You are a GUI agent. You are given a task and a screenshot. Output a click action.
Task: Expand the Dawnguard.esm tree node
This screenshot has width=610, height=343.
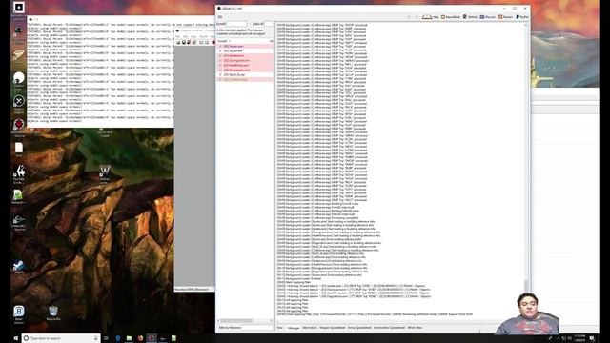(x=220, y=61)
